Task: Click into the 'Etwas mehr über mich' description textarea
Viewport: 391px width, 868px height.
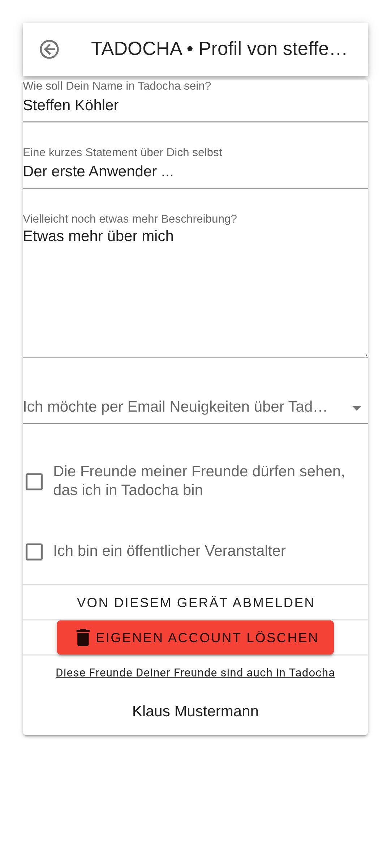Action: [195, 289]
